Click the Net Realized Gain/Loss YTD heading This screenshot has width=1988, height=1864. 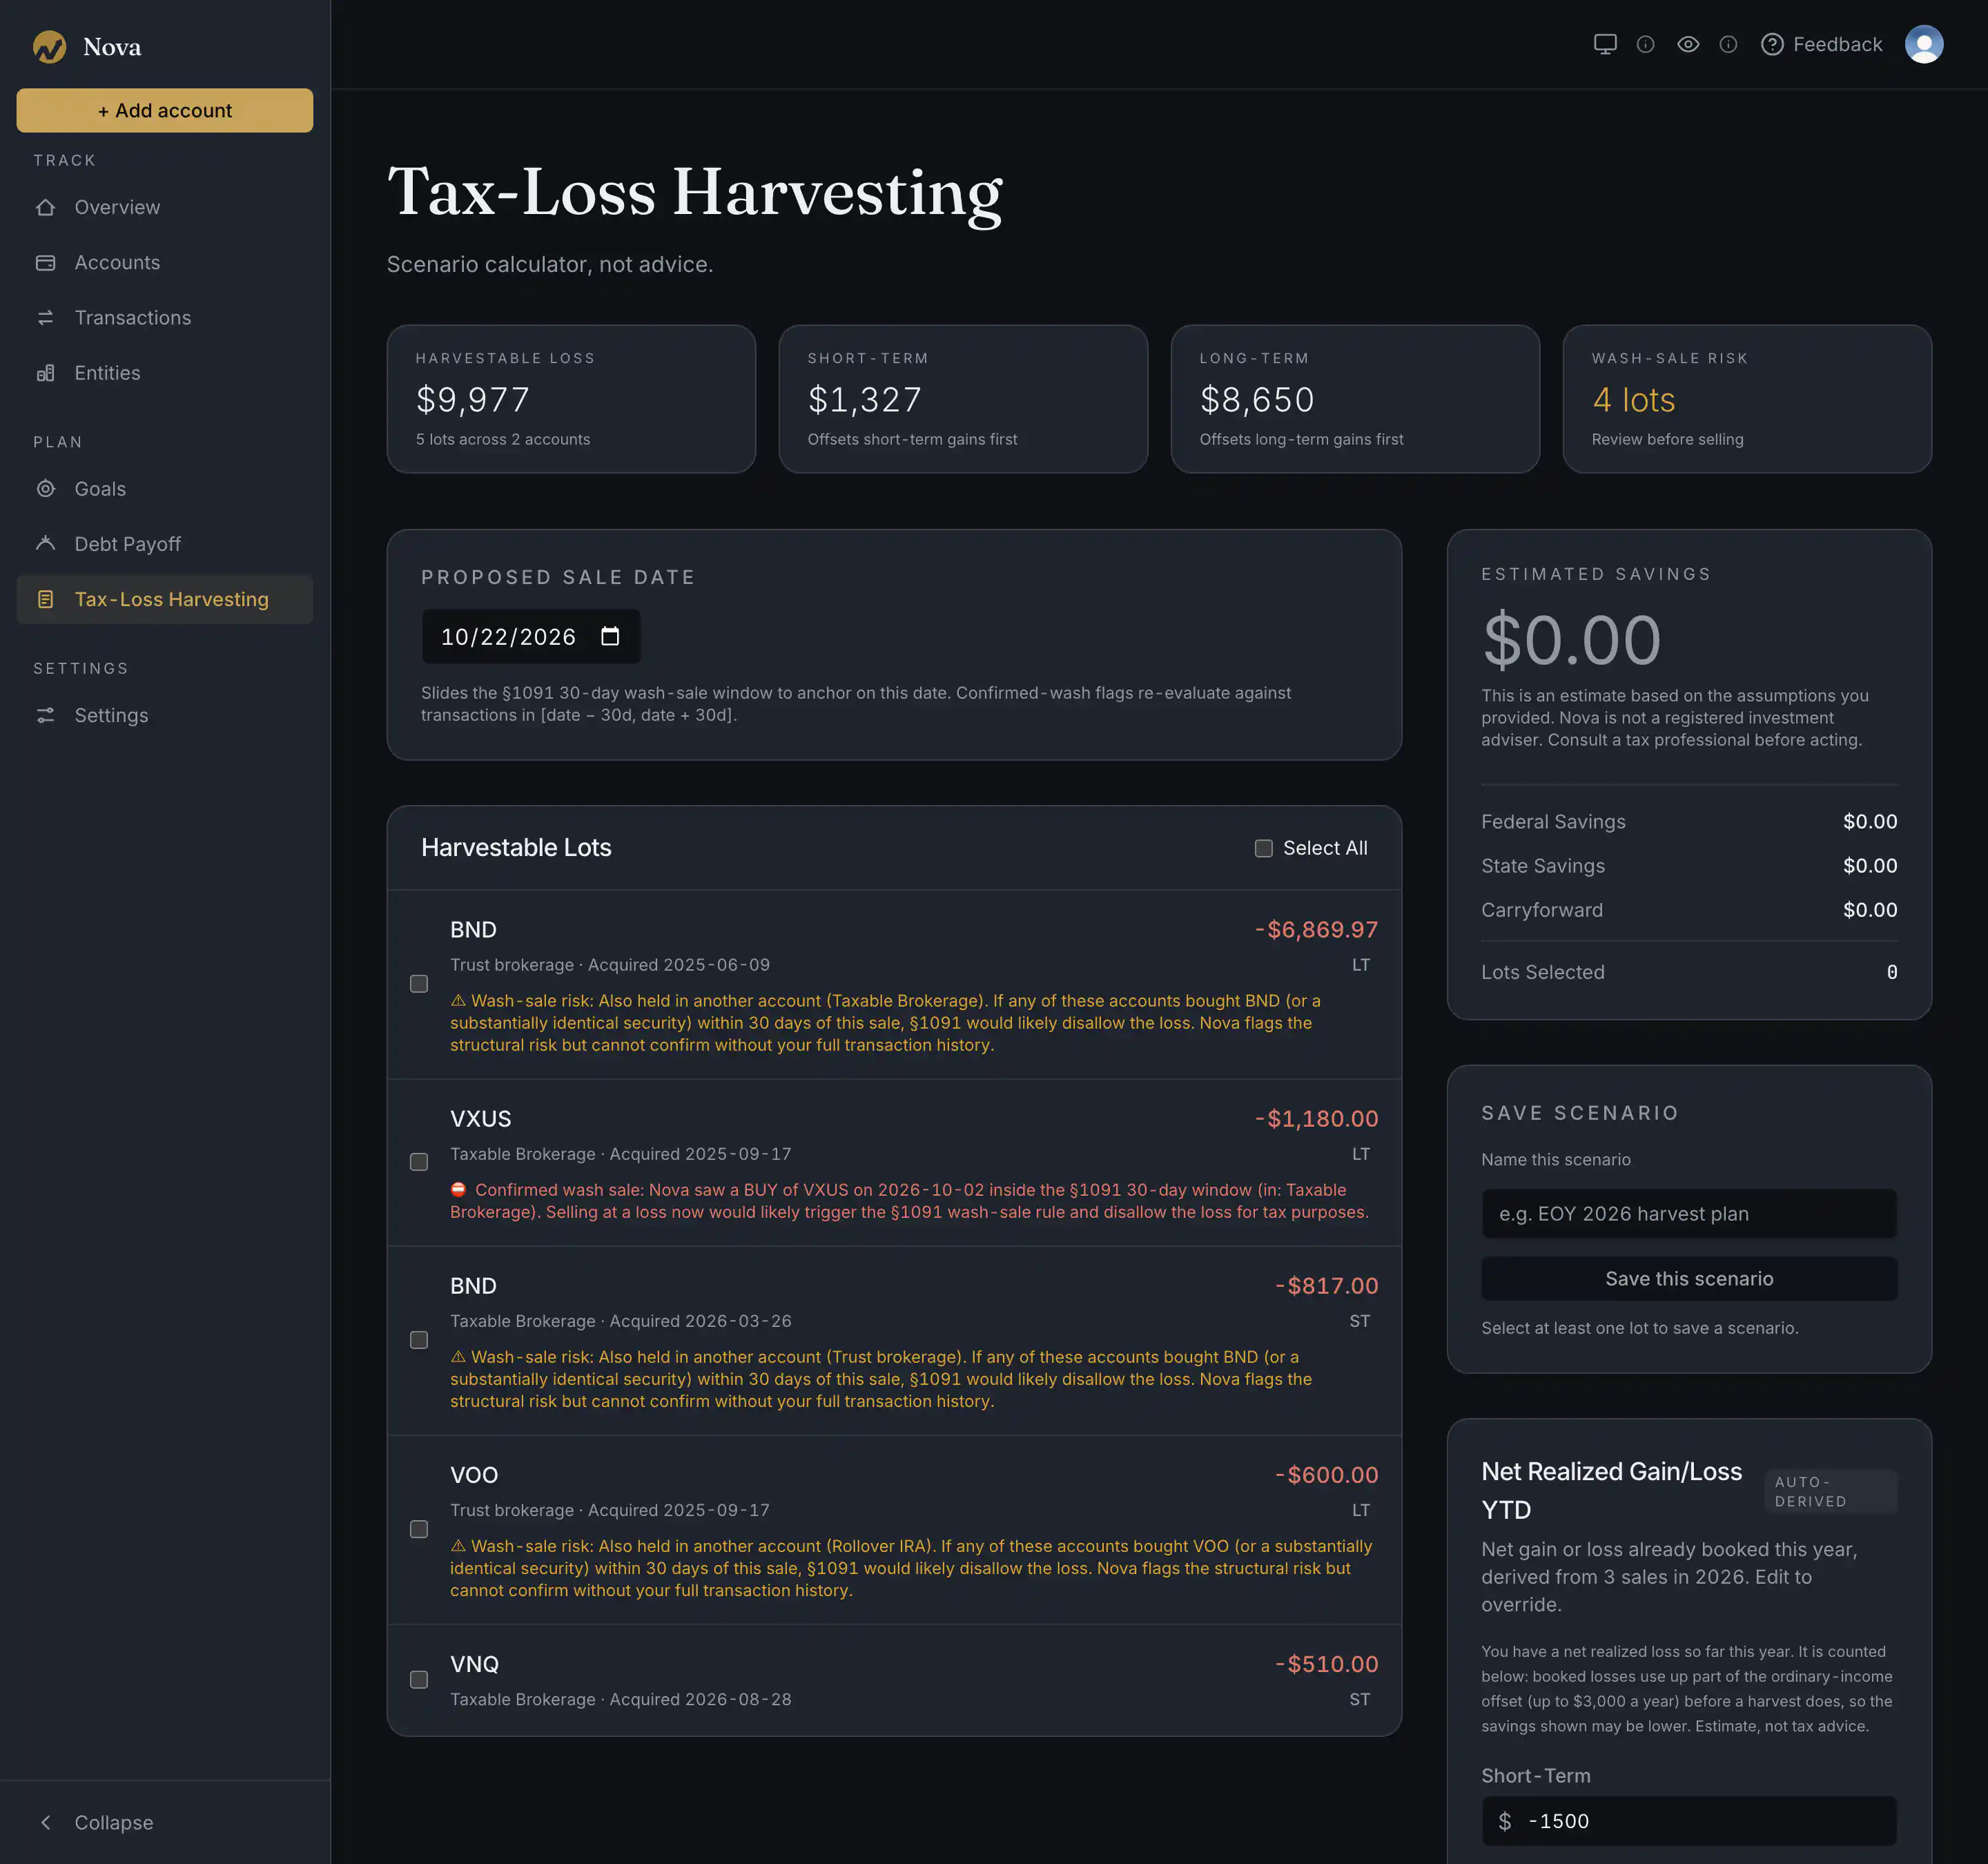coord(1611,1490)
